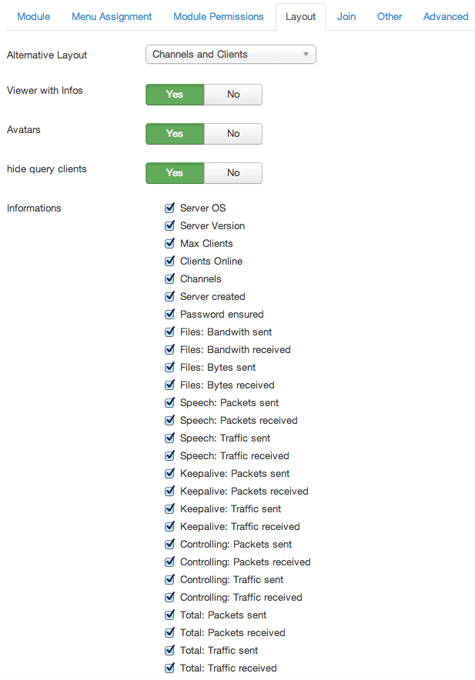Open the Alternative Layout dropdown
The height and width of the screenshot is (680, 475).
click(230, 54)
